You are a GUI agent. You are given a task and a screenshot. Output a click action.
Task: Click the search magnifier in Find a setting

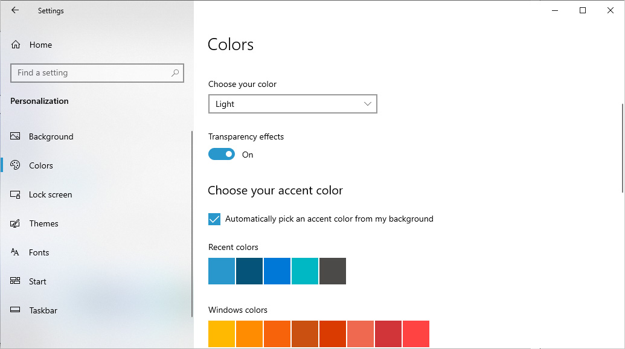[175, 72]
